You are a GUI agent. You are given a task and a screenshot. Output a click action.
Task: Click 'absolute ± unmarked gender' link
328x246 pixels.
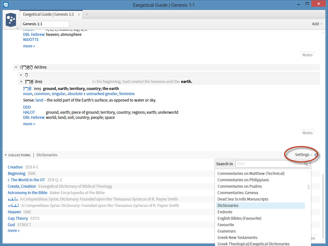(x=92, y=94)
